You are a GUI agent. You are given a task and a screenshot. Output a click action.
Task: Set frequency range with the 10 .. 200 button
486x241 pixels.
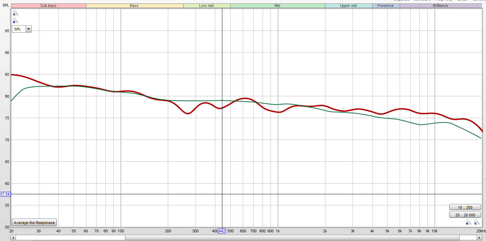tap(465, 207)
